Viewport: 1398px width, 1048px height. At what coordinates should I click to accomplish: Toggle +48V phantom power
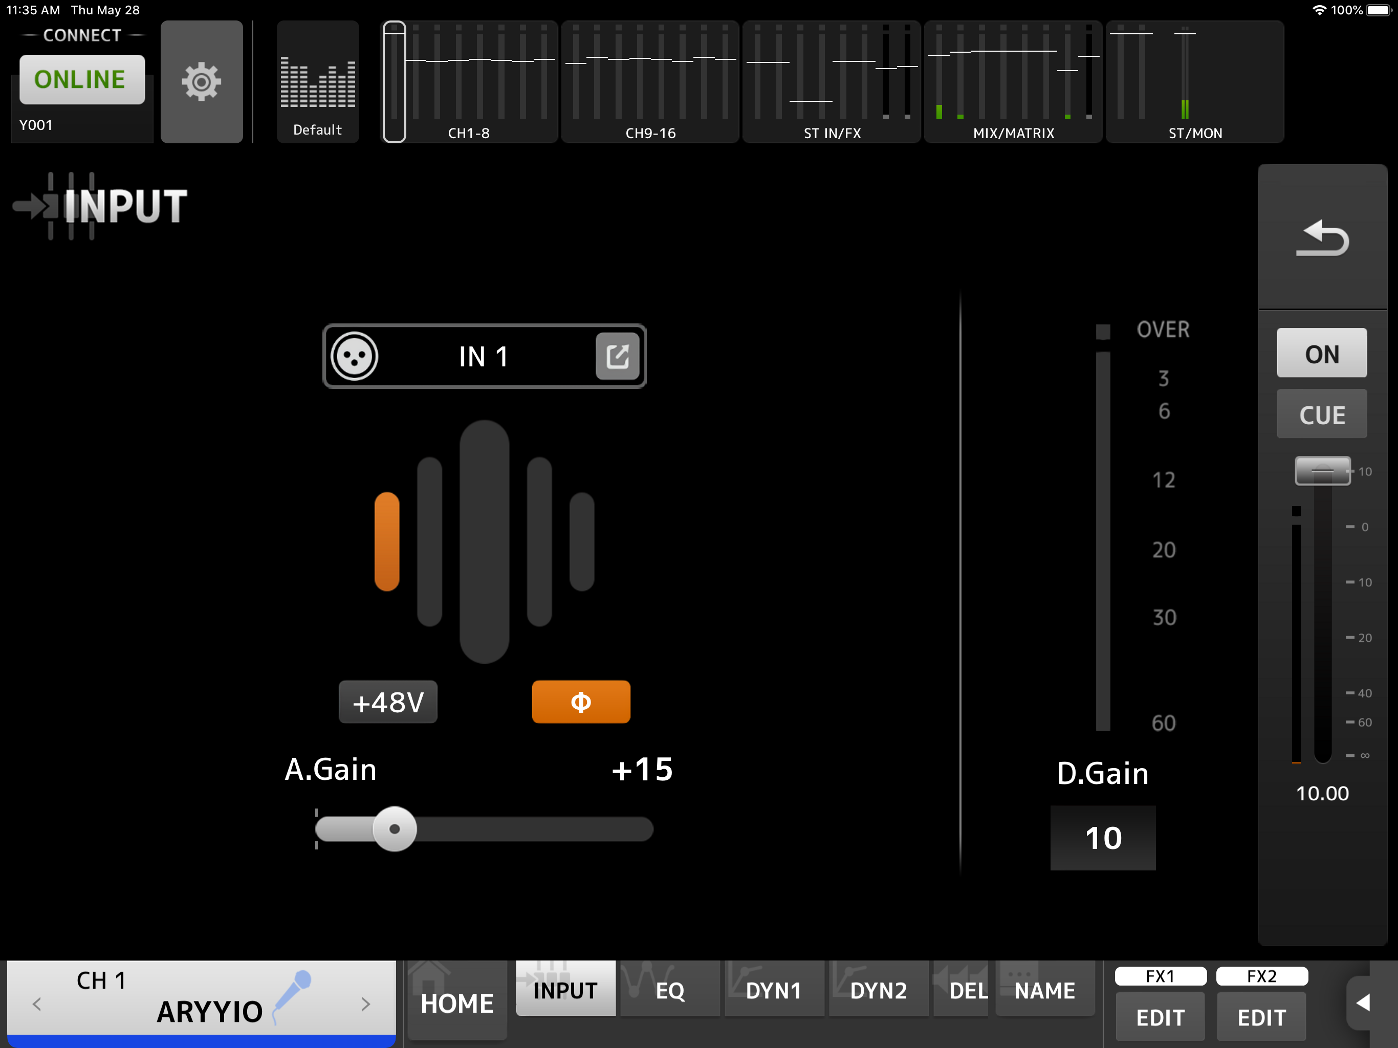click(388, 702)
